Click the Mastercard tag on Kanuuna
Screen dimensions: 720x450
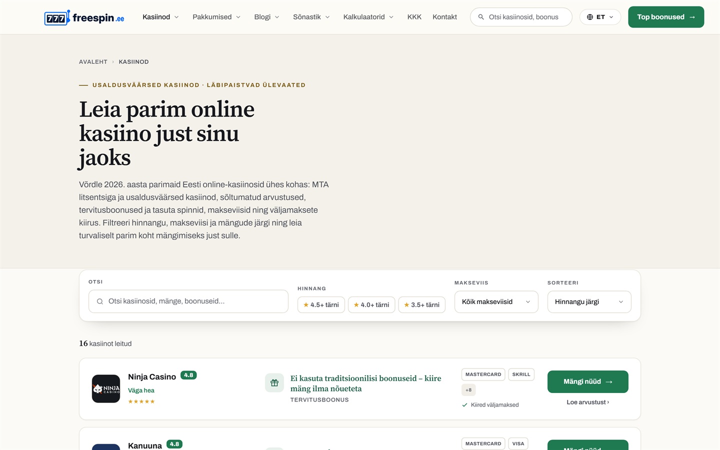[483, 443]
